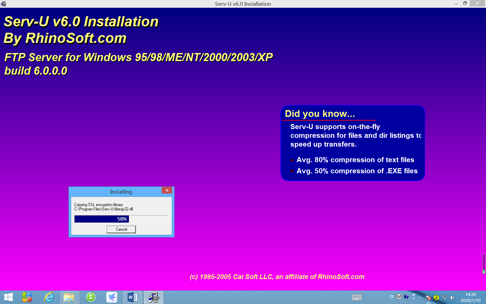This screenshot has width=486, height=304.
Task: Open the volume speaker control
Action: [453, 298]
